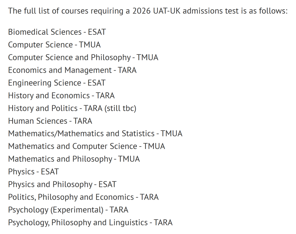The image size is (296, 234).
Task: Click "TARA" beside Politics, Philosophy and Economics
Action: (149, 197)
